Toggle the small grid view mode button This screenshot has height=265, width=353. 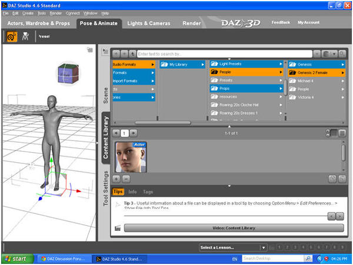click(x=334, y=133)
